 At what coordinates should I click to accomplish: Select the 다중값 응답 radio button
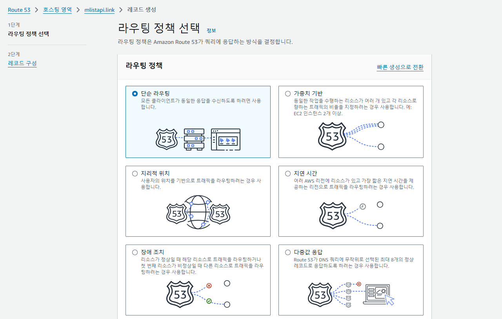pos(288,252)
